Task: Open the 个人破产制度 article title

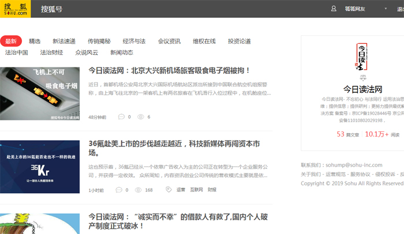Action: coord(178,221)
